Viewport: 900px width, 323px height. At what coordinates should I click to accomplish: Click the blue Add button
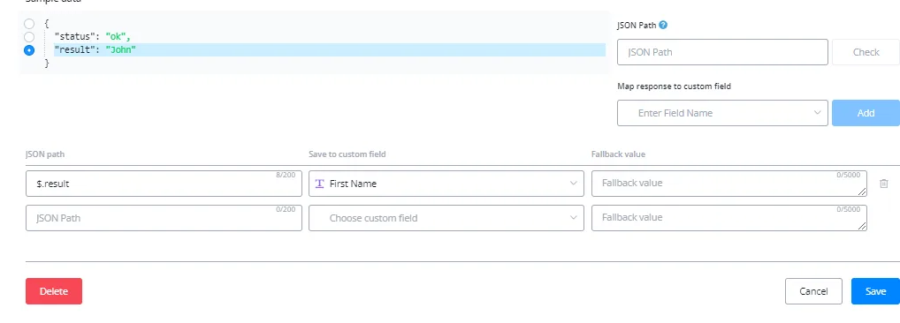tap(866, 113)
